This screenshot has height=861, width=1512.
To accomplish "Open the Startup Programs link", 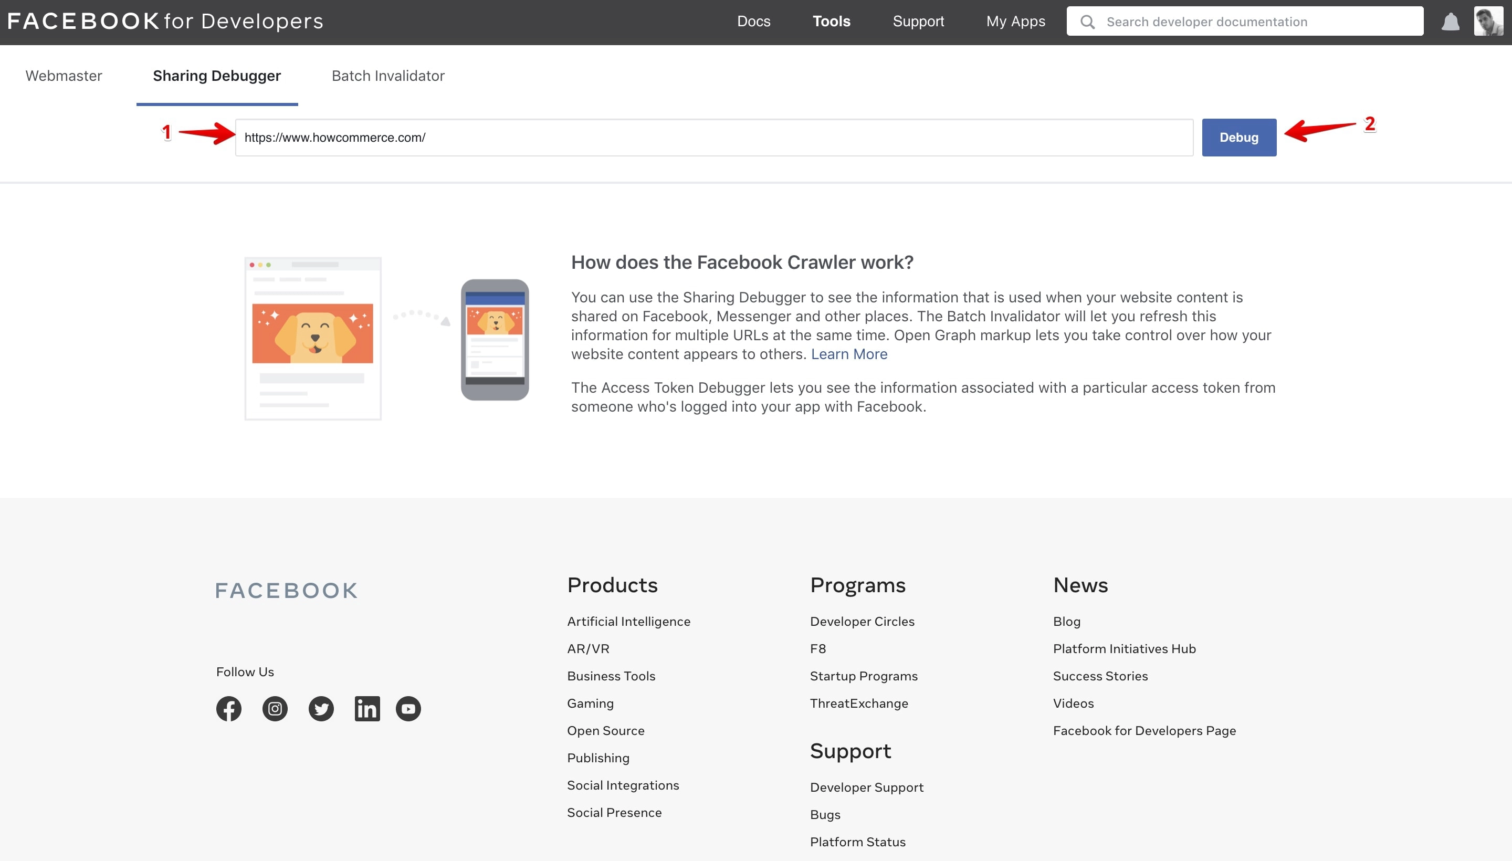I will pos(863,675).
